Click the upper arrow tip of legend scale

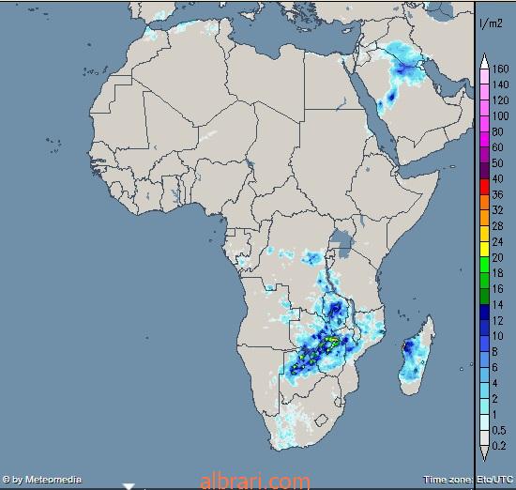point(484,56)
